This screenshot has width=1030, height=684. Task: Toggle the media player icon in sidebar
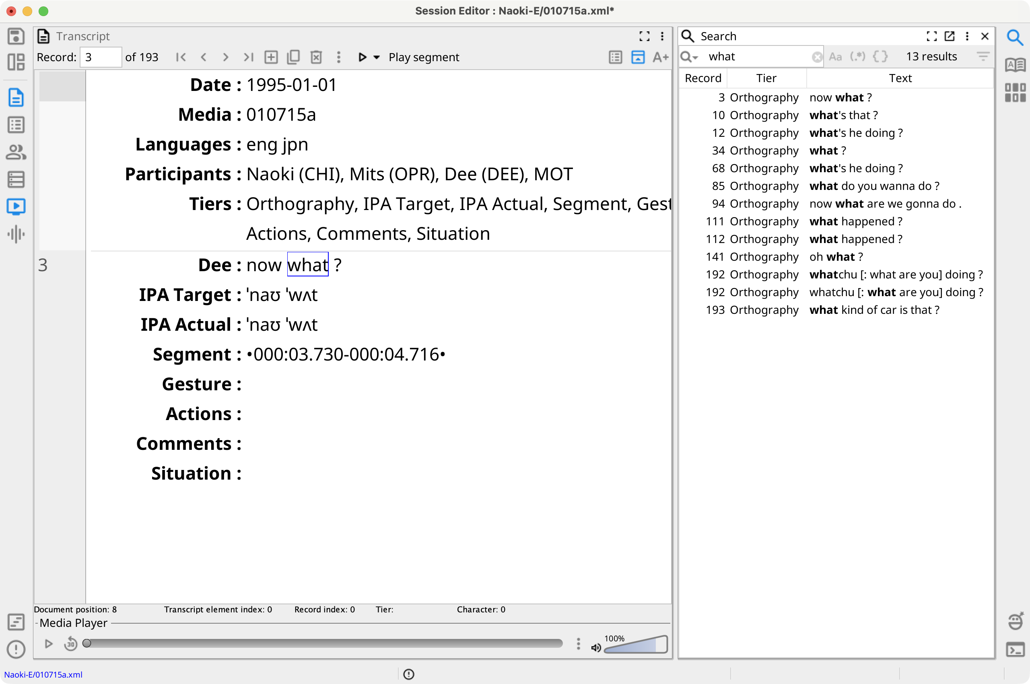coord(16,207)
